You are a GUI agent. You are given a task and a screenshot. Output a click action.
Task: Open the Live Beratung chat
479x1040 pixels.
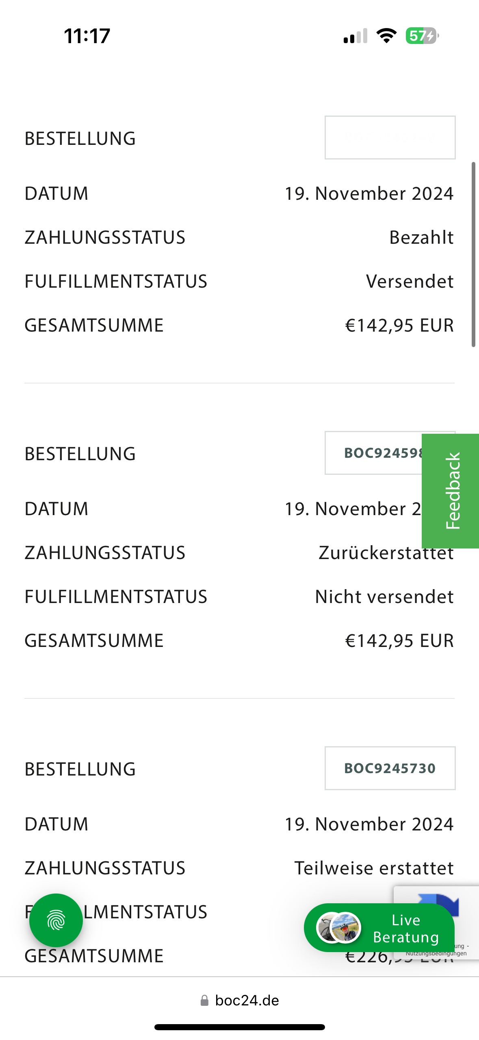(x=405, y=928)
